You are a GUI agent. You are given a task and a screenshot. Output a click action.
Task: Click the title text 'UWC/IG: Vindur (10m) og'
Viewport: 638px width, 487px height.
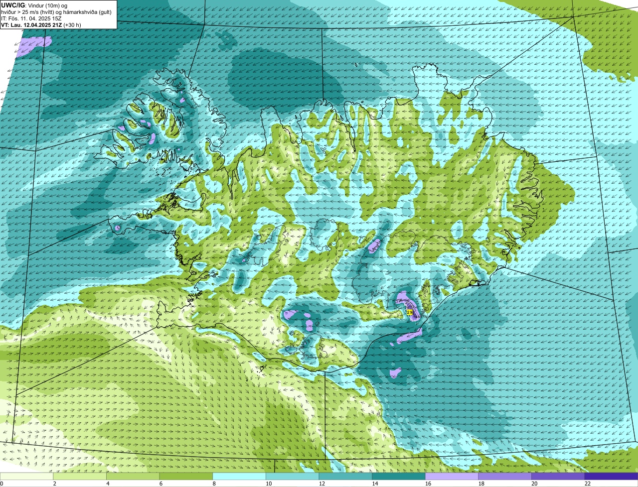(34, 5)
